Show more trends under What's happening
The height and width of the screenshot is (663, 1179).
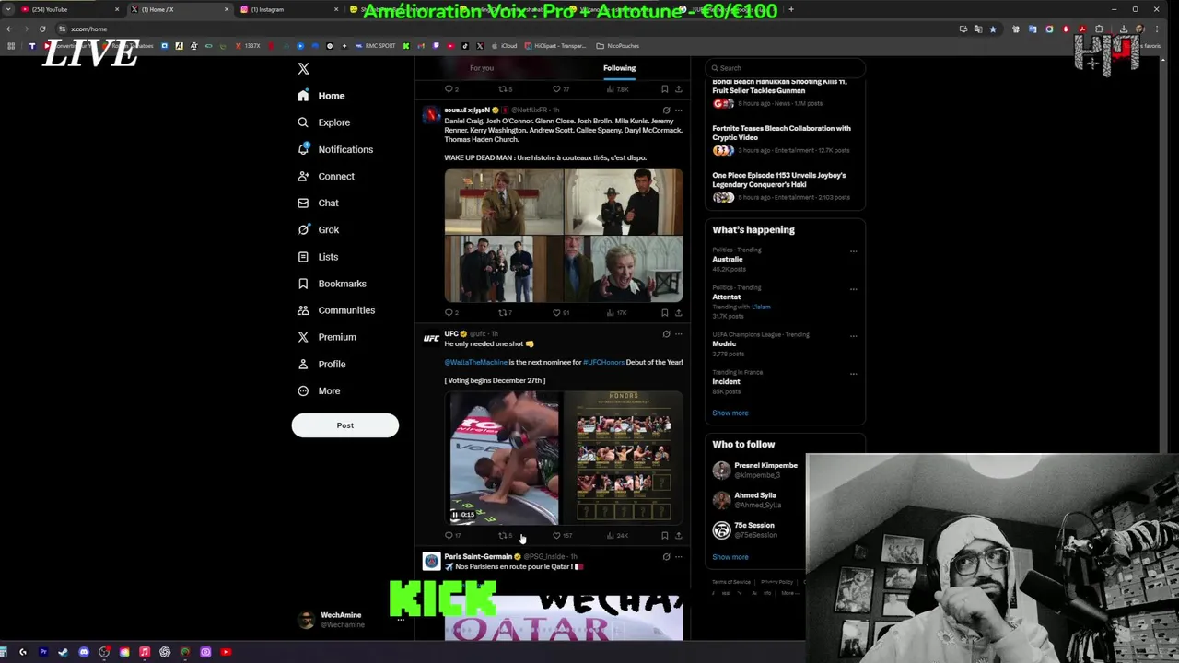pyautogui.click(x=730, y=413)
